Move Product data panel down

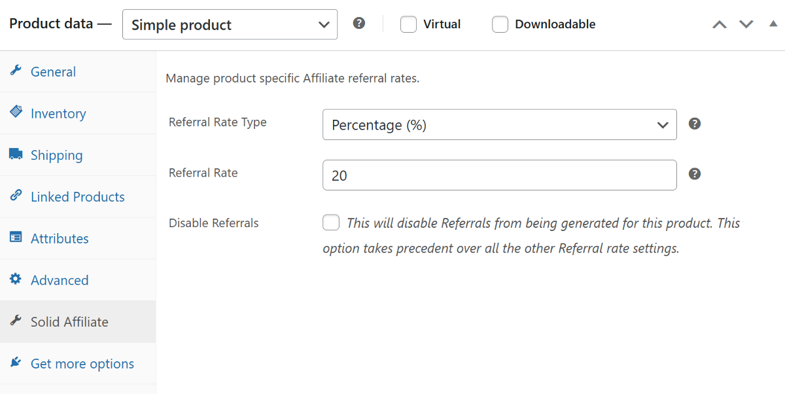coord(746,24)
